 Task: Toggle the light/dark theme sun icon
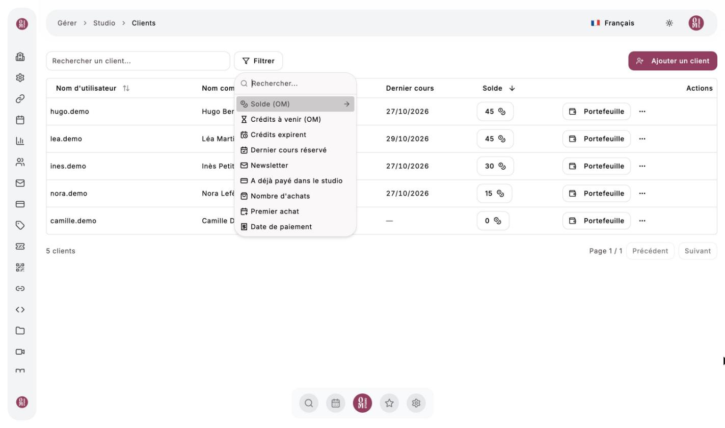[669, 23]
